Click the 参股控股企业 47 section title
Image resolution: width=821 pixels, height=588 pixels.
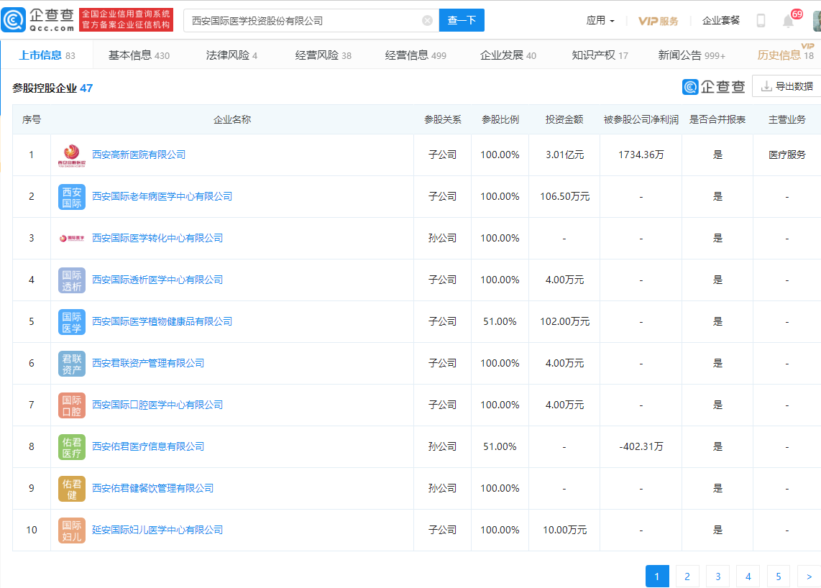click(52, 88)
